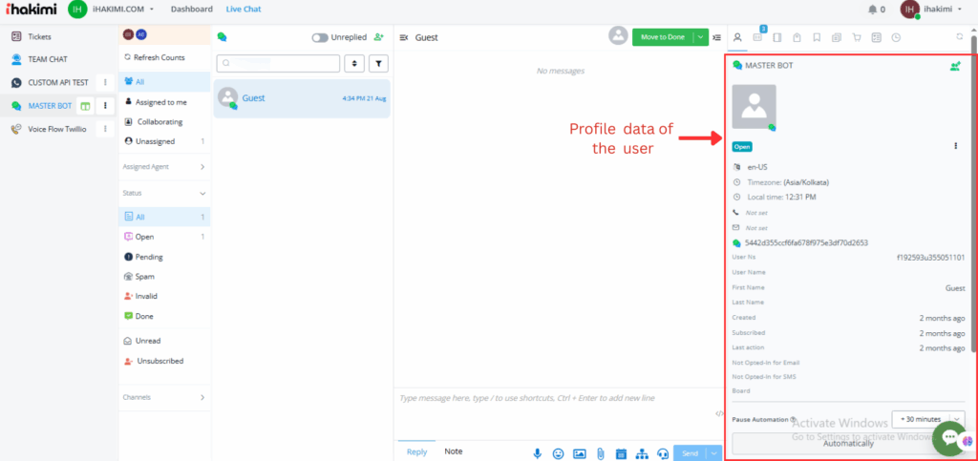Open the dropdown arrow beside Move to Done

pos(702,37)
